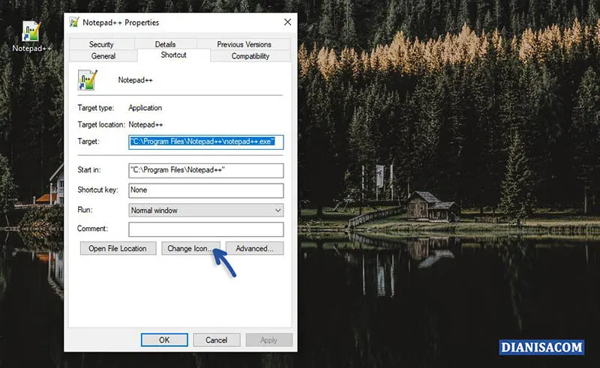Click the Notepad++ icon in the Shortcut tab

pyautogui.click(x=87, y=80)
